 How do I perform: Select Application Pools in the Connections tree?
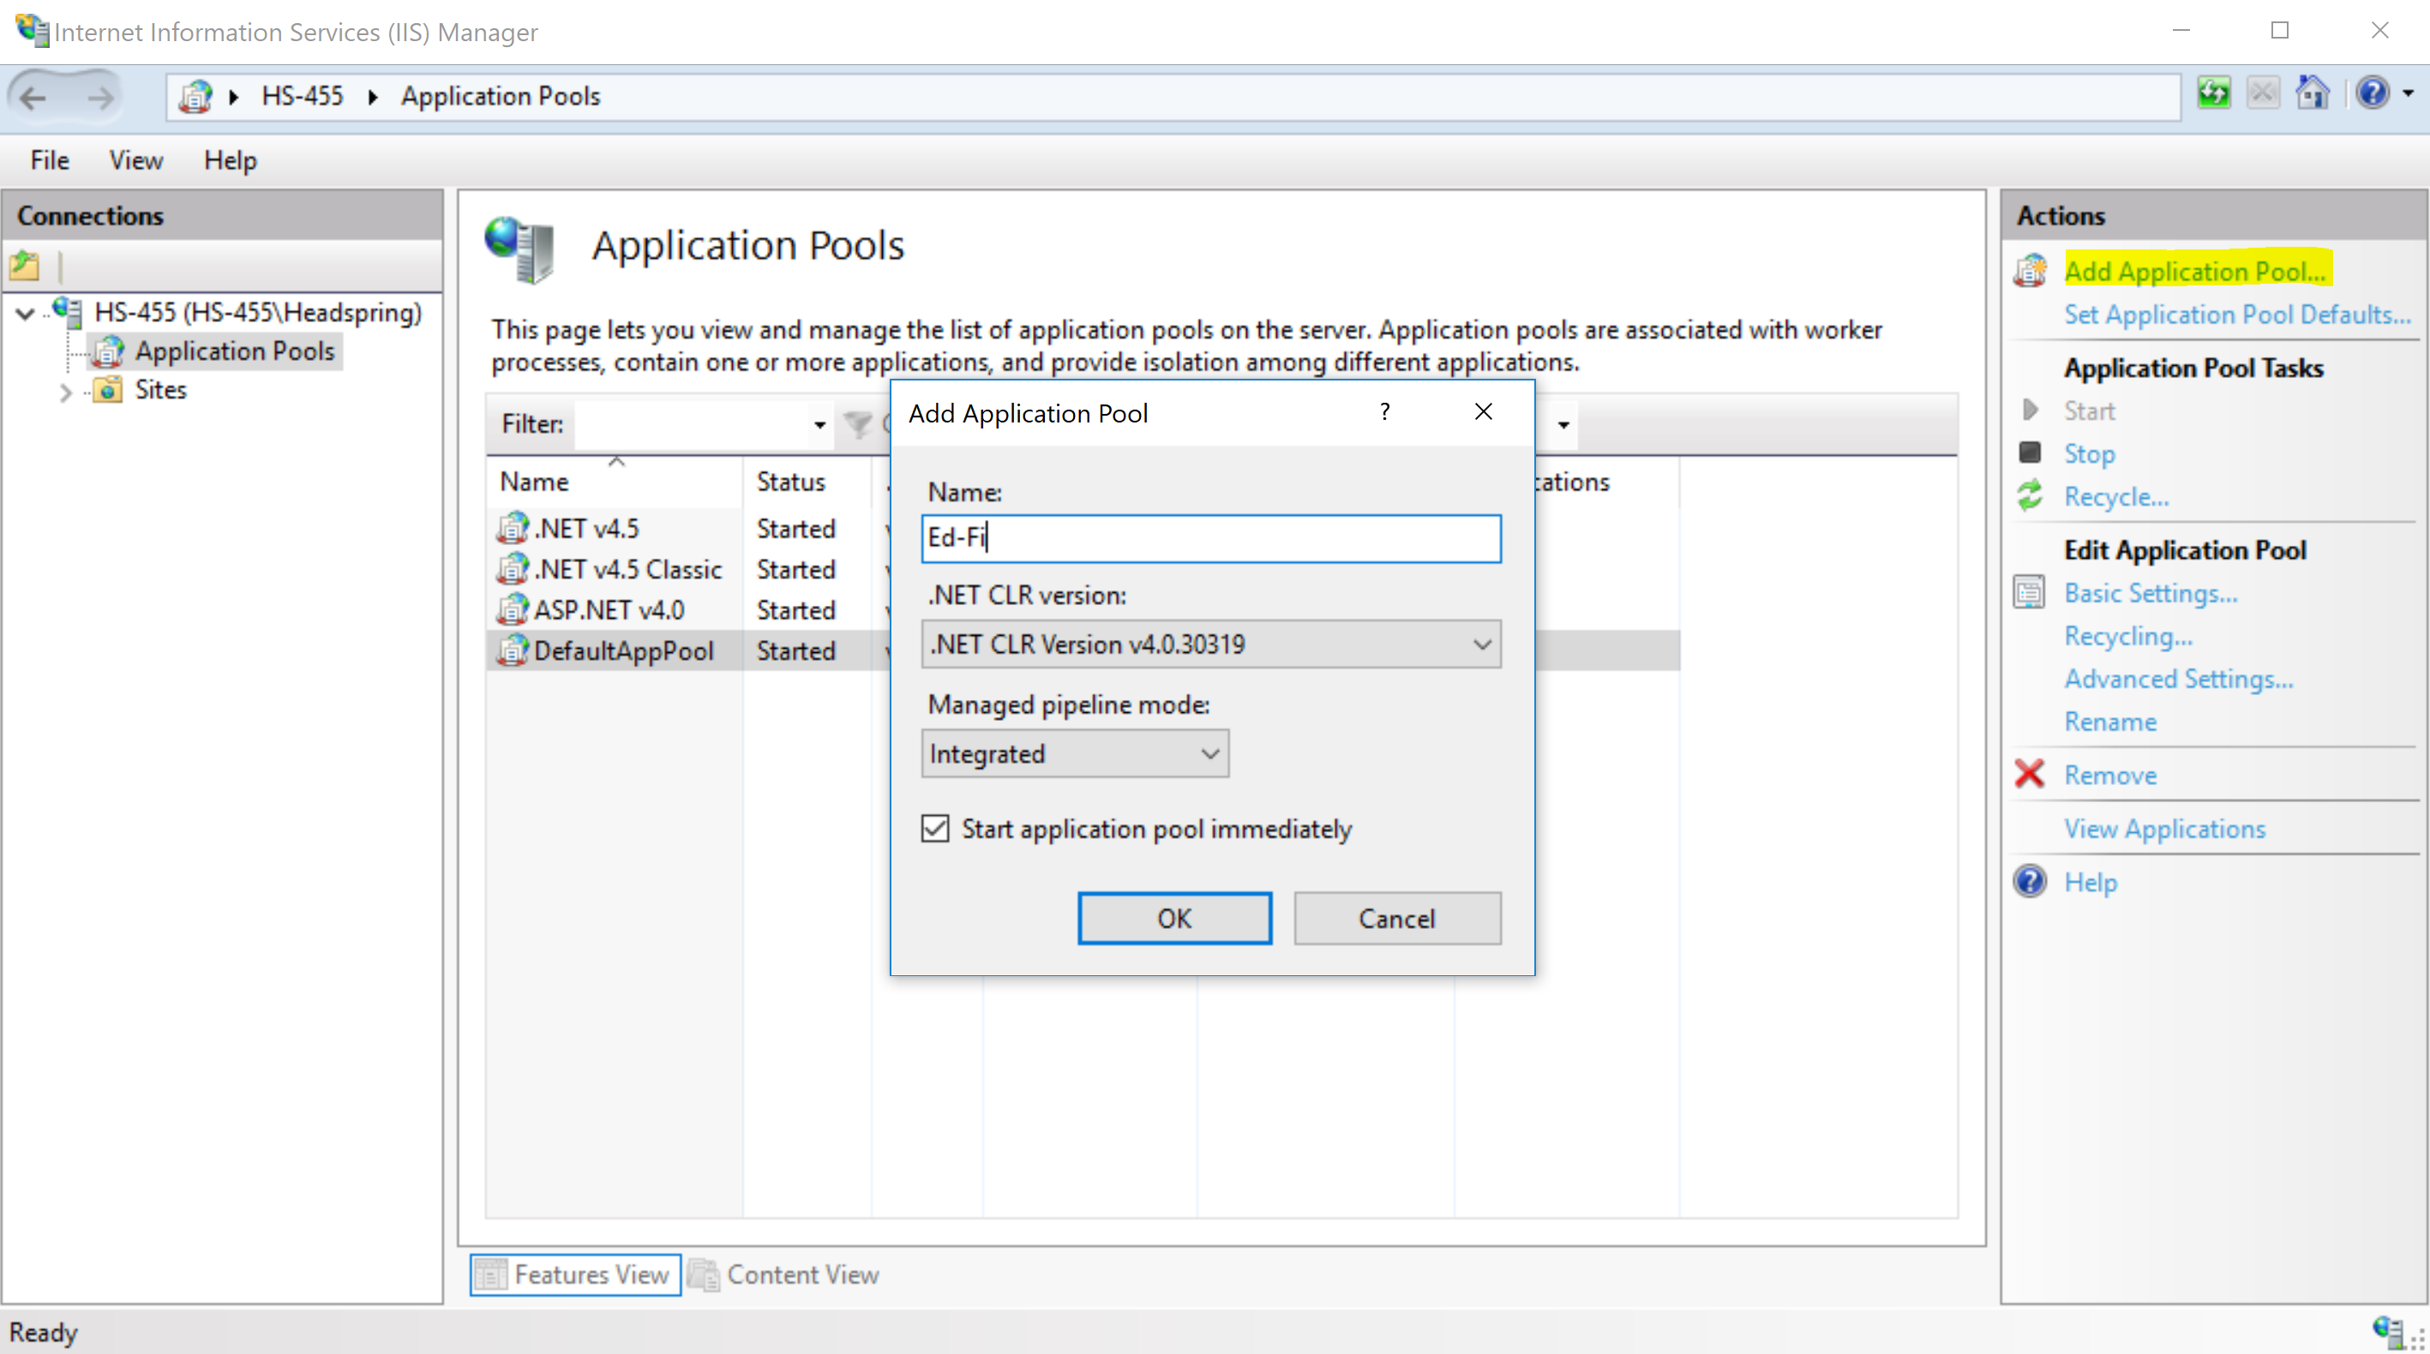(234, 350)
